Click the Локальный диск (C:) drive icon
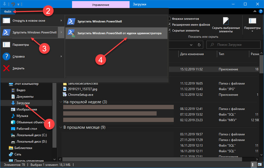The width and height of the screenshot is (264, 168). pyautogui.click(x=13, y=135)
